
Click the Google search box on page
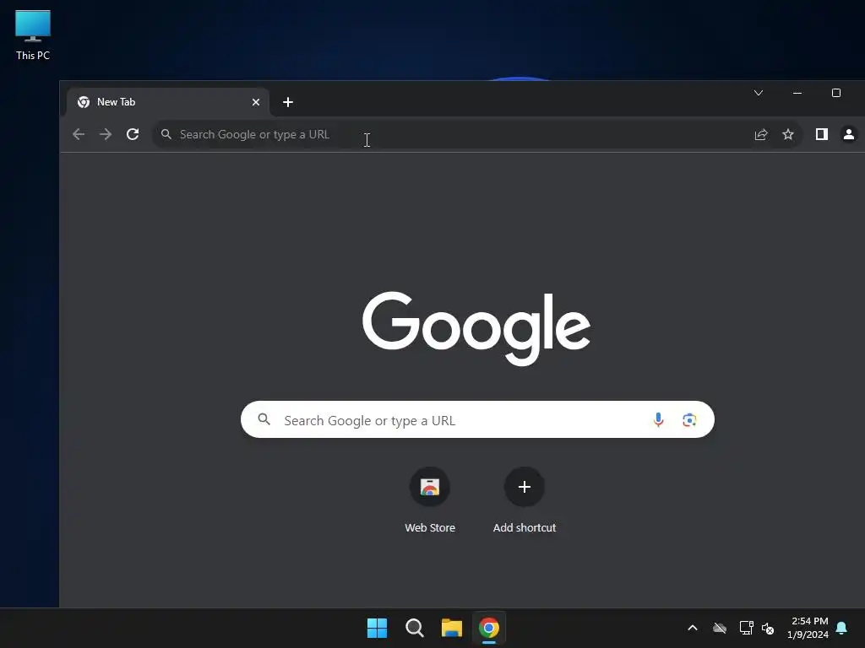(477, 420)
